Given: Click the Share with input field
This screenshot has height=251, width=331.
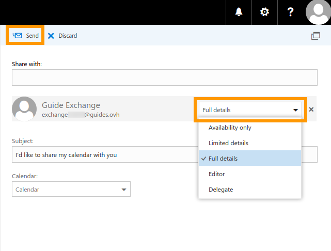Looking at the screenshot, I should tap(164, 77).
